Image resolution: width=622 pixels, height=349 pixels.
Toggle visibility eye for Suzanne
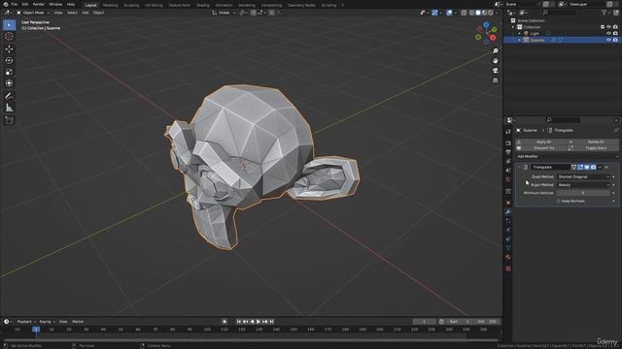608,40
